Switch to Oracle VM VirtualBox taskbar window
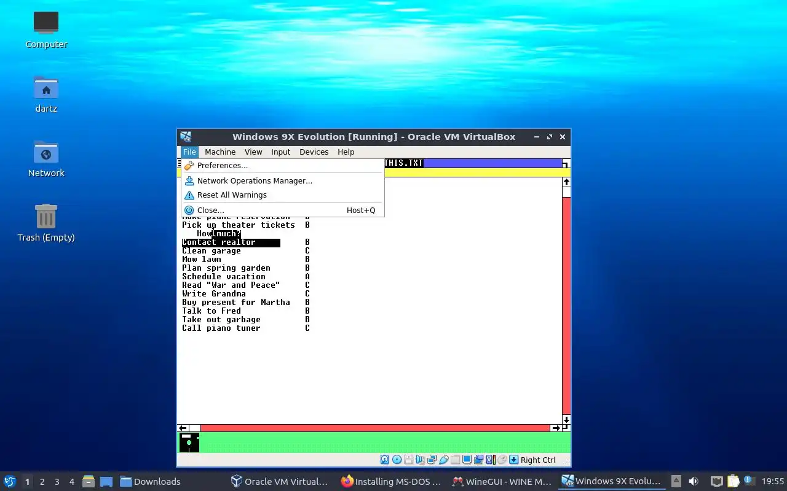 tap(280, 482)
